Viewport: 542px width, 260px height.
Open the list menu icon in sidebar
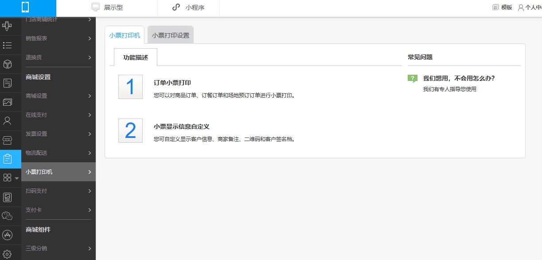pyautogui.click(x=7, y=45)
